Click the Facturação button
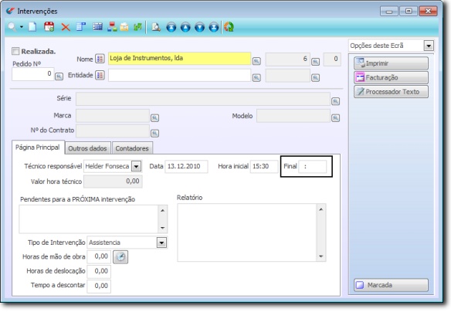This screenshot has width=451, height=312. point(391,78)
